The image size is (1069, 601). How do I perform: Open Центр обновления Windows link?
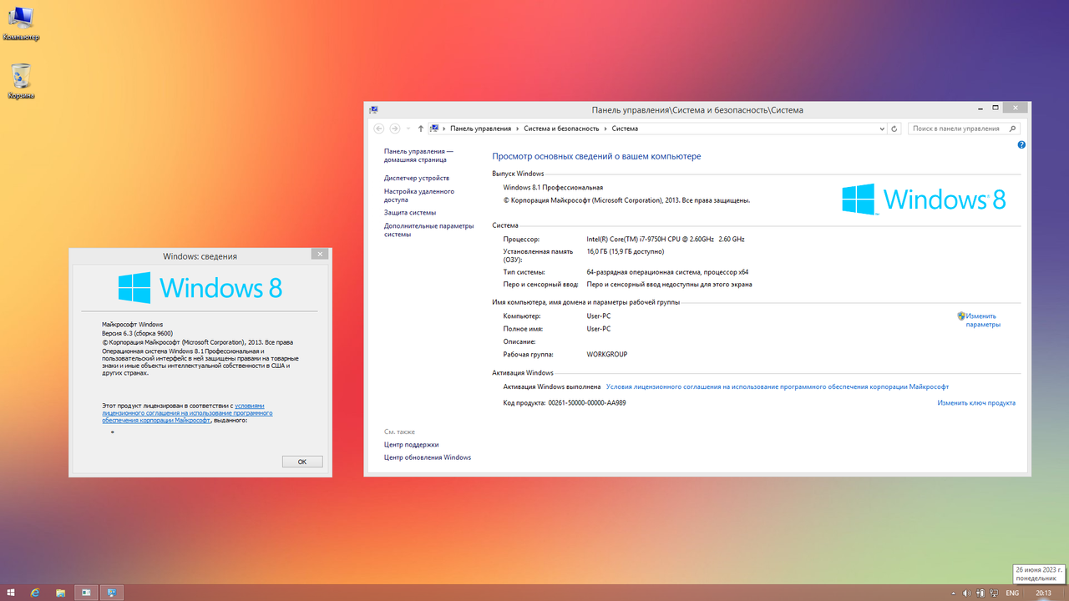coord(428,457)
